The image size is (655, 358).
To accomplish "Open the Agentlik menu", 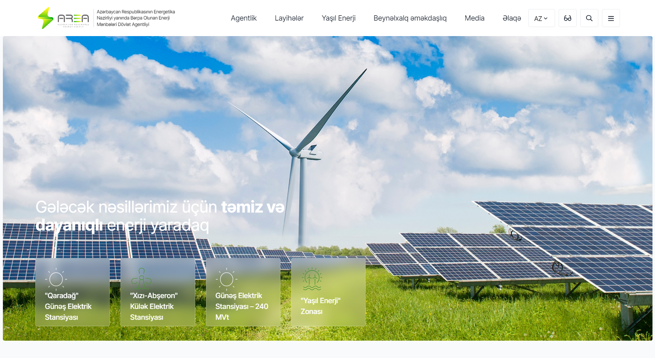I will click(244, 18).
